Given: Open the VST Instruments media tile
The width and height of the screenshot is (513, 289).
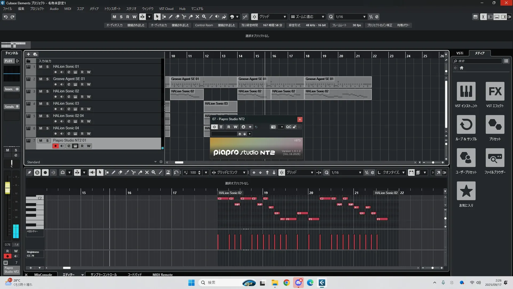Looking at the screenshot, I should pyautogui.click(x=466, y=91).
